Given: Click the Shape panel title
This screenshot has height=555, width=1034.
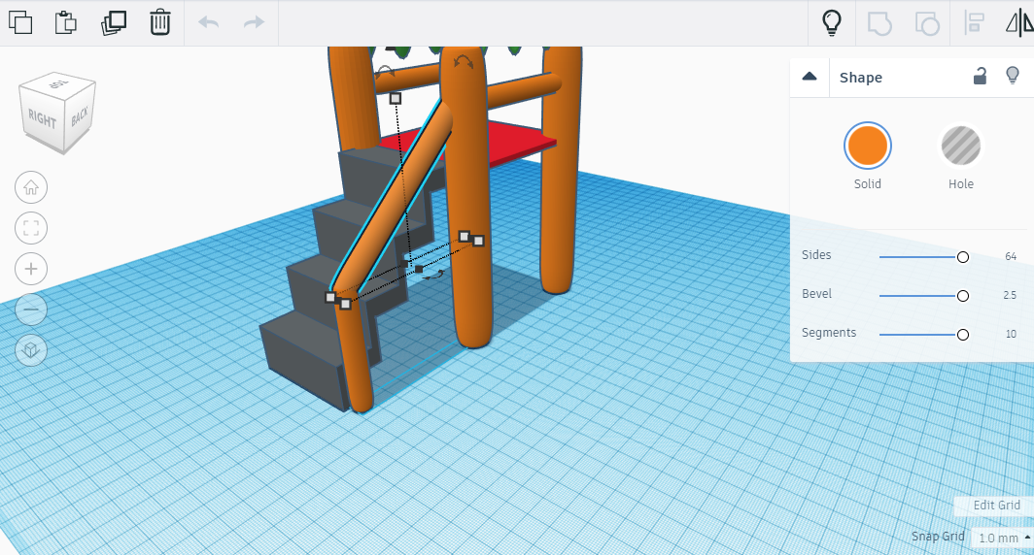Looking at the screenshot, I should (x=861, y=77).
